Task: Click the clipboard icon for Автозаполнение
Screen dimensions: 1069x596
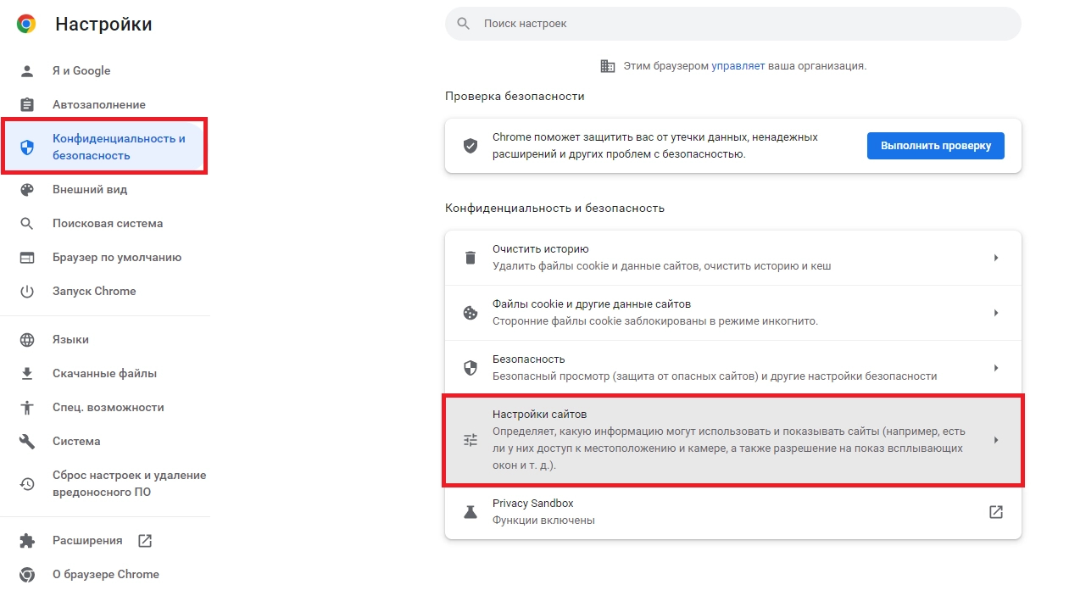Action: (x=27, y=105)
